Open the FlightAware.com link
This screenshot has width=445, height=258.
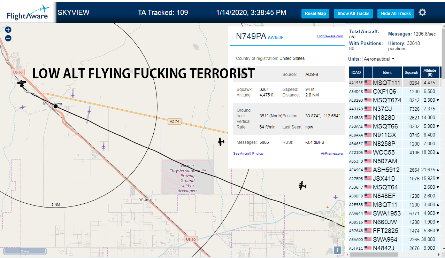[330, 36]
